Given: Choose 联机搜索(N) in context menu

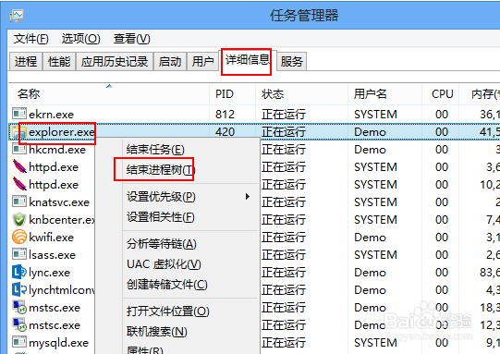Looking at the screenshot, I should pyautogui.click(x=156, y=332).
